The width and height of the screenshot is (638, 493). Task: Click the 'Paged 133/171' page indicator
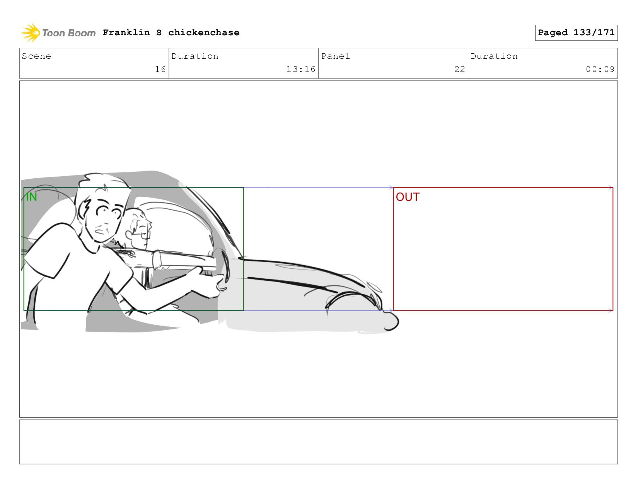point(576,32)
